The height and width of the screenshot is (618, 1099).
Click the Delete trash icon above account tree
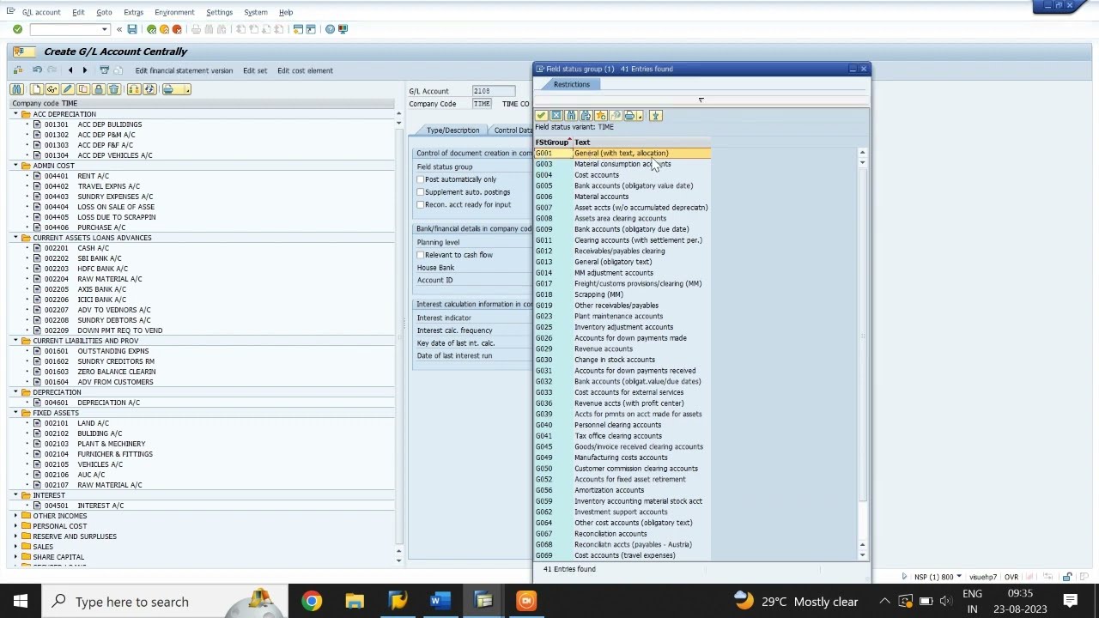tap(113, 89)
